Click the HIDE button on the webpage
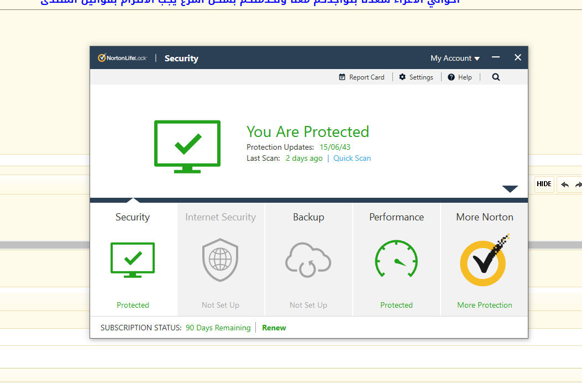This screenshot has width=582, height=390. [544, 184]
